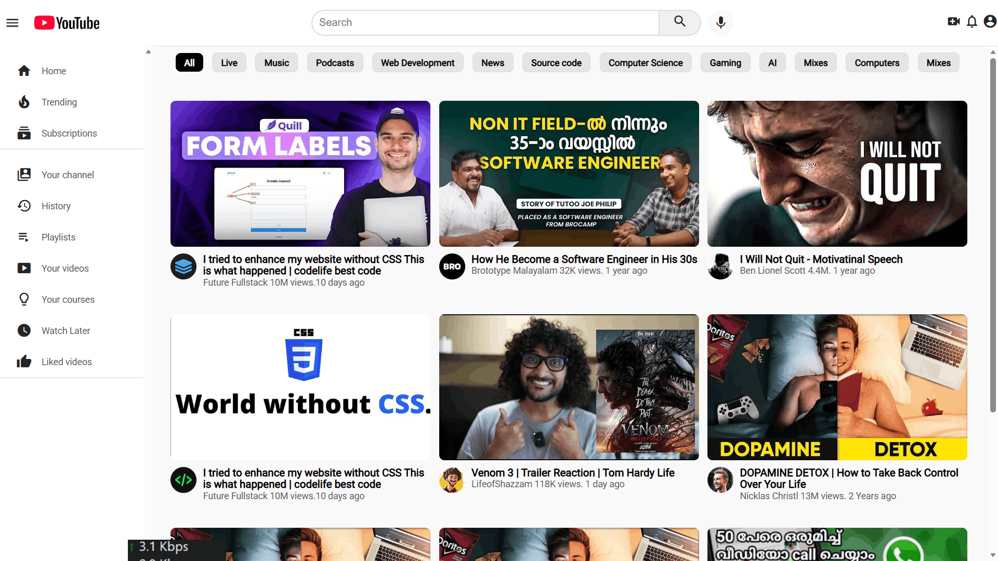Image resolution: width=998 pixels, height=561 pixels.
Task: Go to Trending in sidebar
Action: pos(59,102)
